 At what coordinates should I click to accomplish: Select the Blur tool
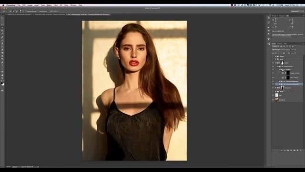tap(2, 56)
